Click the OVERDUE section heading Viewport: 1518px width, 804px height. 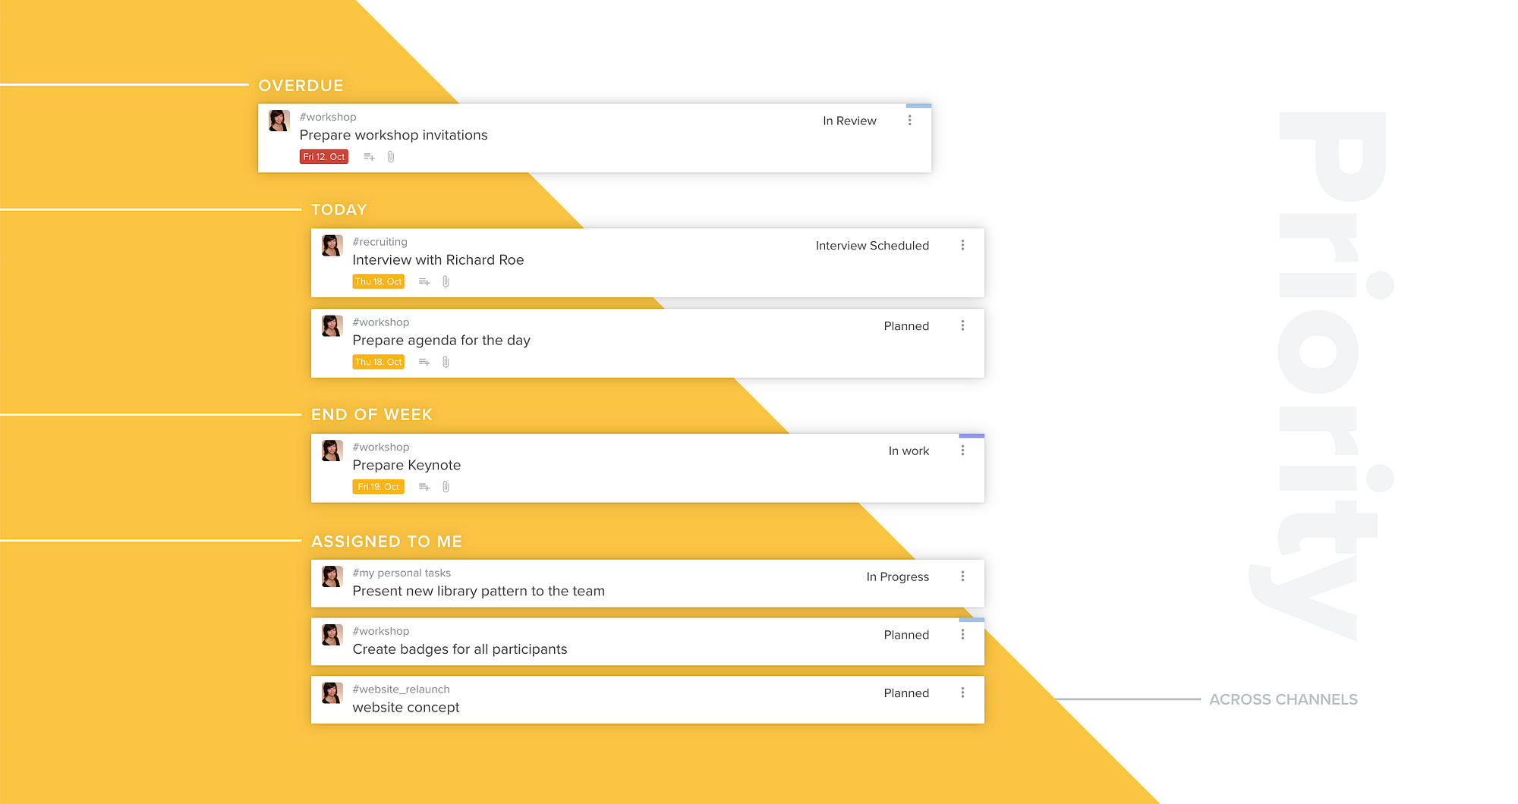tap(301, 86)
